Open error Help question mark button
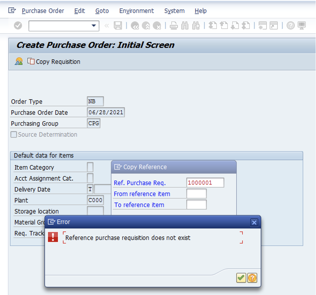The height and width of the screenshot is (295, 316). click(252, 278)
